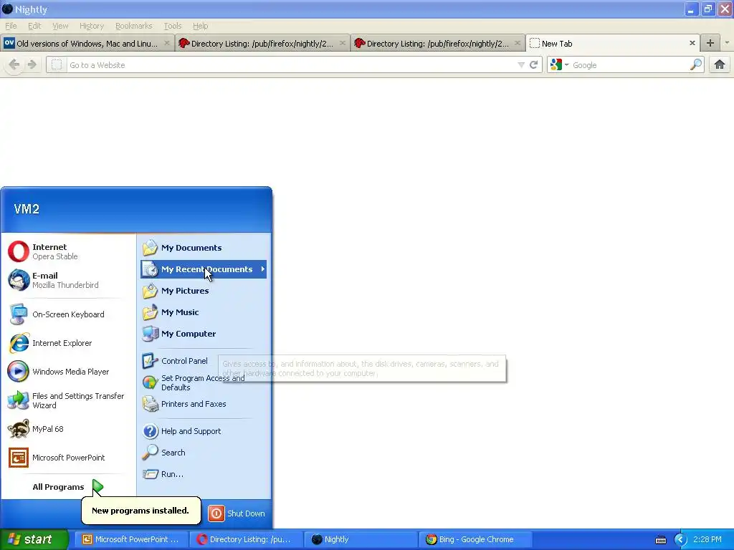The height and width of the screenshot is (550, 734).
Task: Open the Edit menu
Action: coord(34,26)
